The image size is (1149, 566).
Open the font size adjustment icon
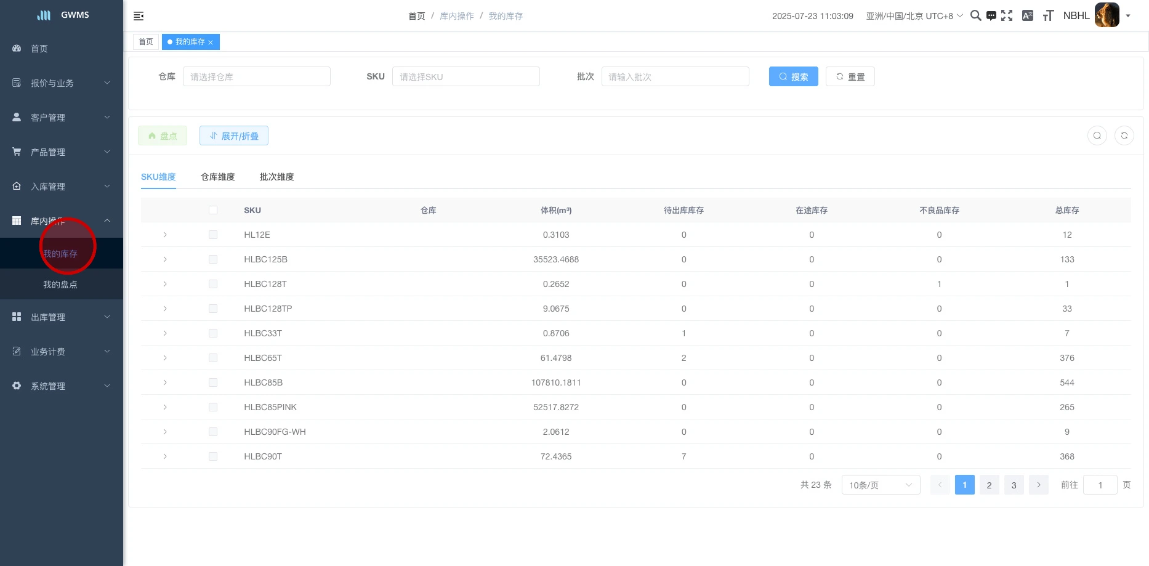tap(1048, 15)
